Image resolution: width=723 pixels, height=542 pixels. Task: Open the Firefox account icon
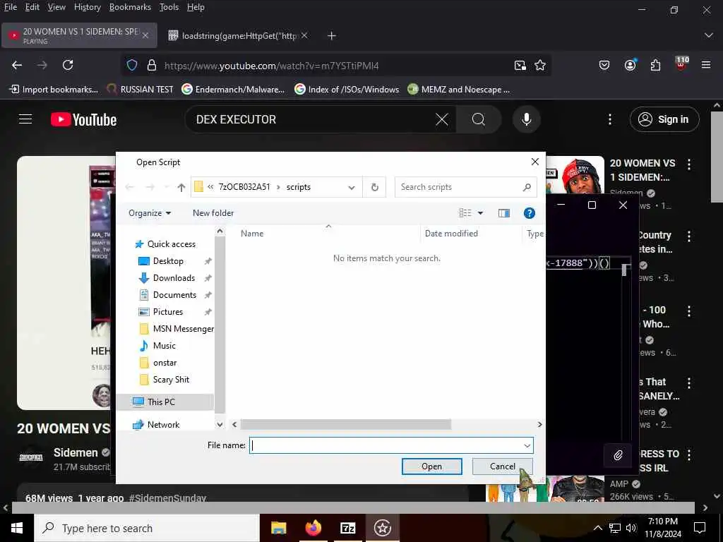[x=631, y=65]
